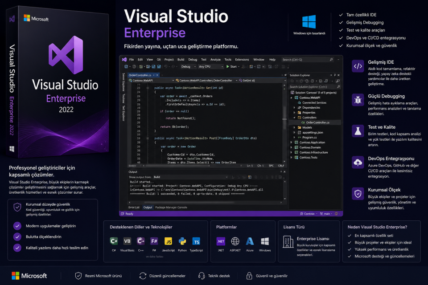The height and width of the screenshot is (285, 428).
Task: Select OrderController.cs in the Solution Explorer tree
Action: pyautogui.click(x=317, y=122)
